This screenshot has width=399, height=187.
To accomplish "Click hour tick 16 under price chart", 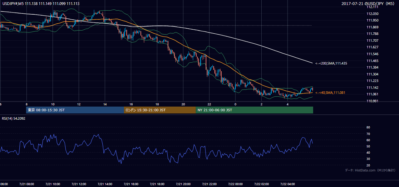I will tap(131, 104).
